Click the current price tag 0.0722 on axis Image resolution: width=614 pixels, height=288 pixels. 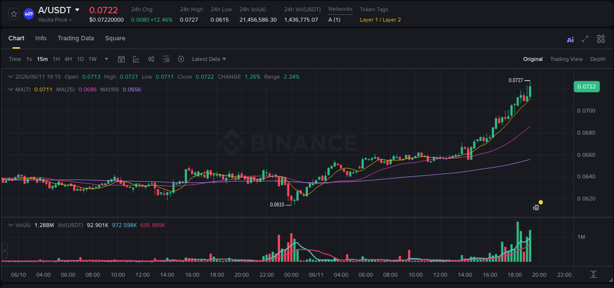pyautogui.click(x=586, y=86)
